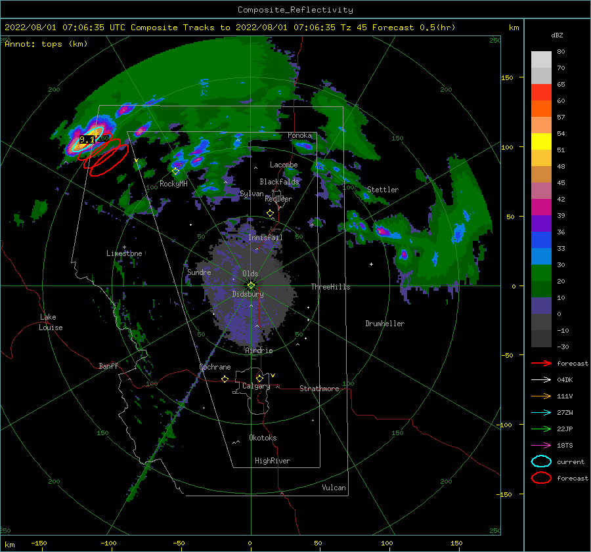Click the yellow diamond marker above RedDeer

(x=270, y=213)
